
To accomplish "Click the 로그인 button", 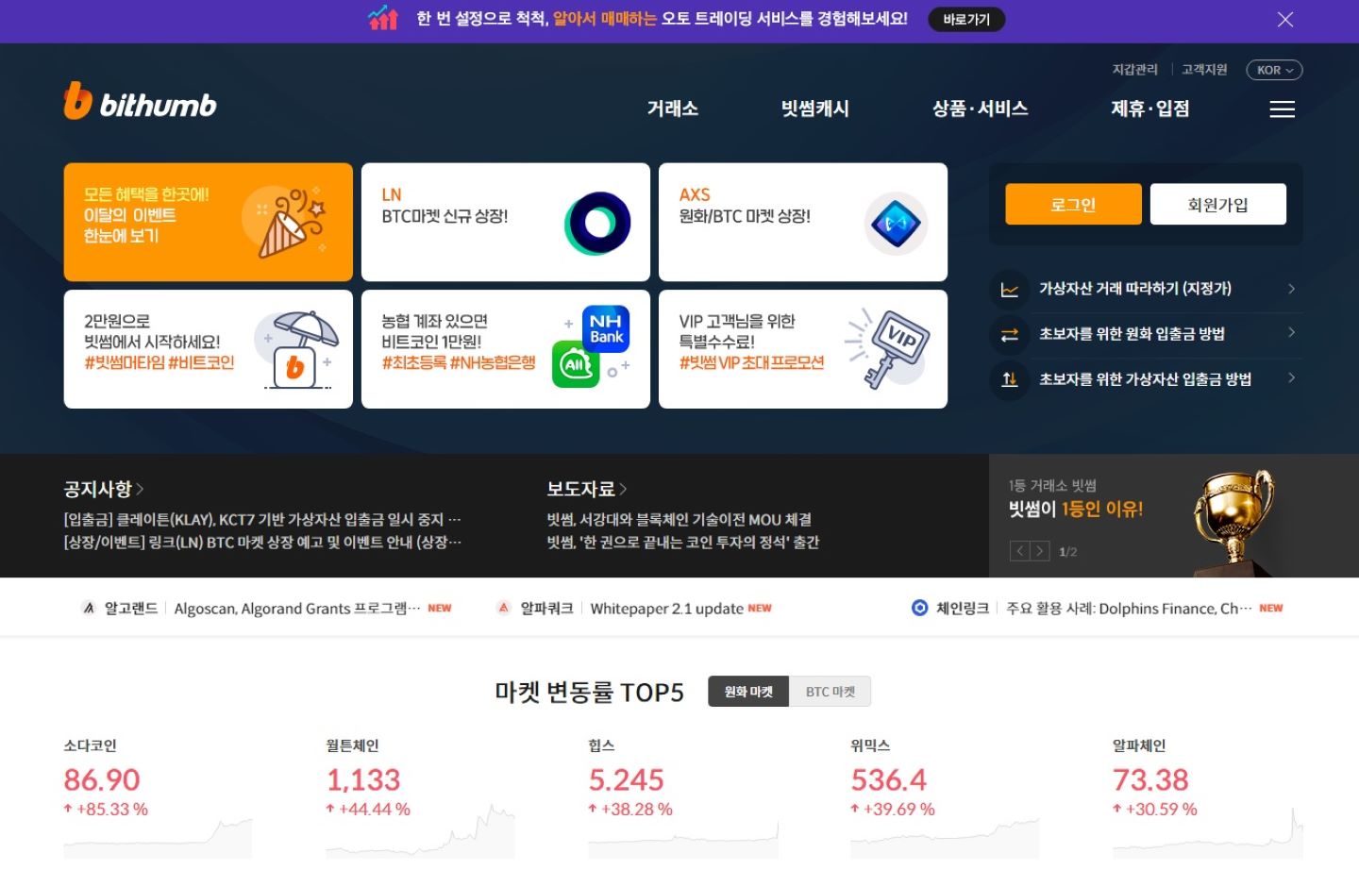I will click(x=1073, y=204).
